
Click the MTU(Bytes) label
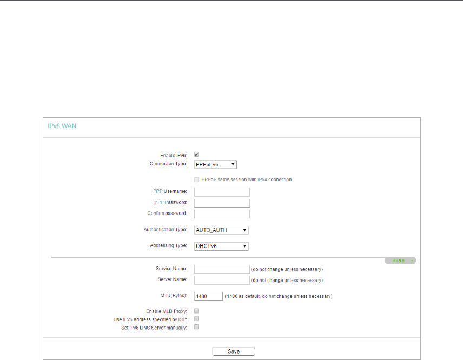174,295
